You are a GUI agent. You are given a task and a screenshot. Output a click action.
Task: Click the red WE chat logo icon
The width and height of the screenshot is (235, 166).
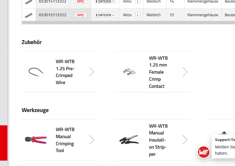point(204,152)
